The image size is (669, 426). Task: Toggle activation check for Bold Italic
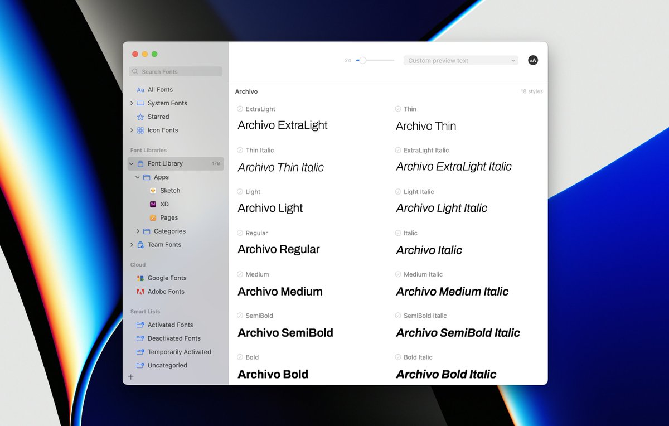[398, 357]
